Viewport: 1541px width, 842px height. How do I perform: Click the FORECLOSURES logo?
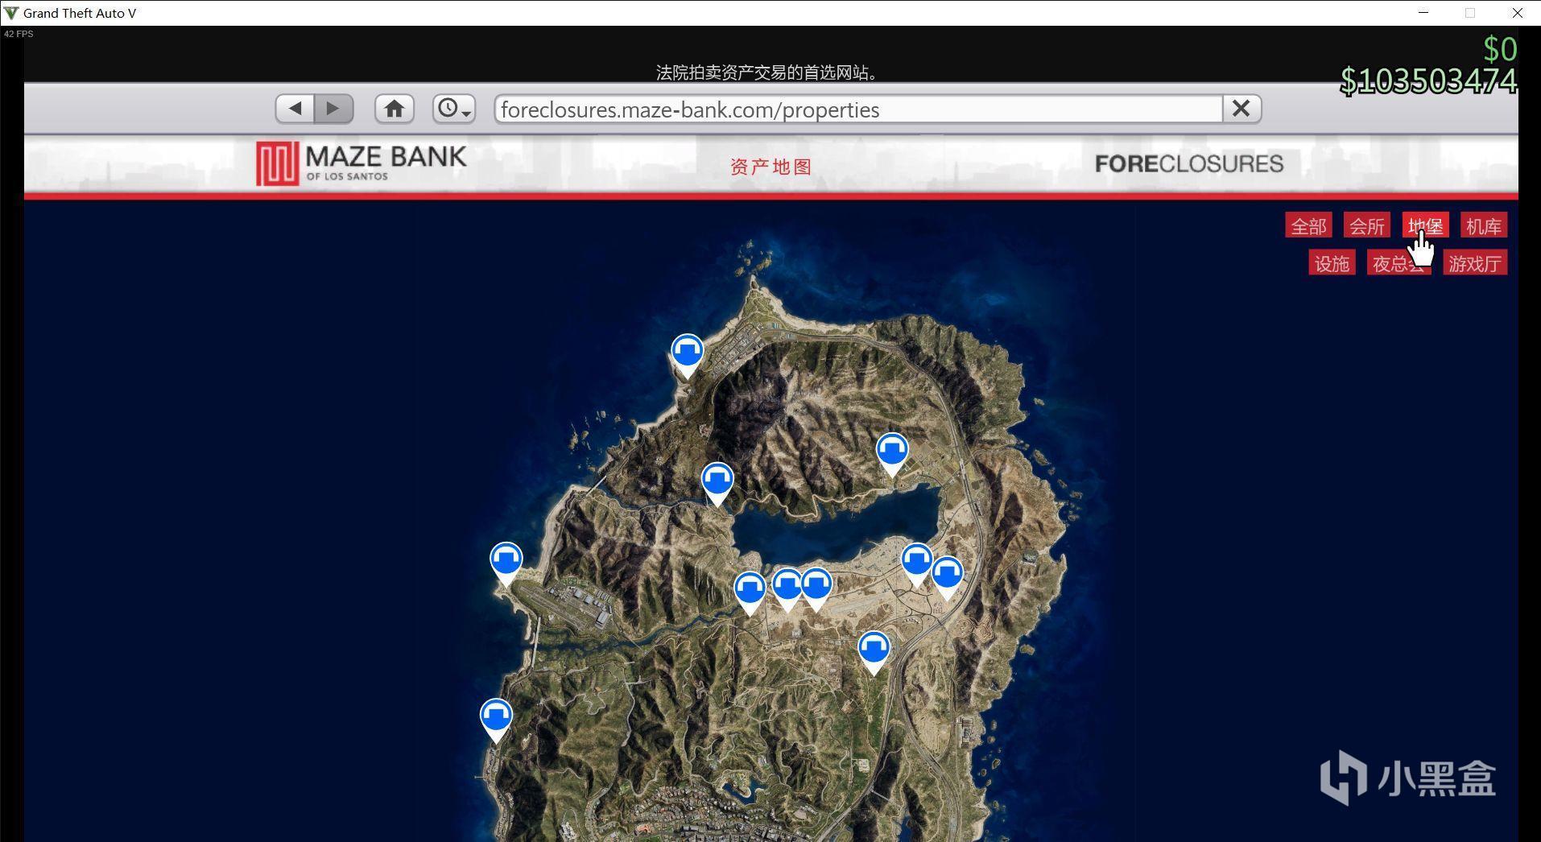tap(1189, 164)
